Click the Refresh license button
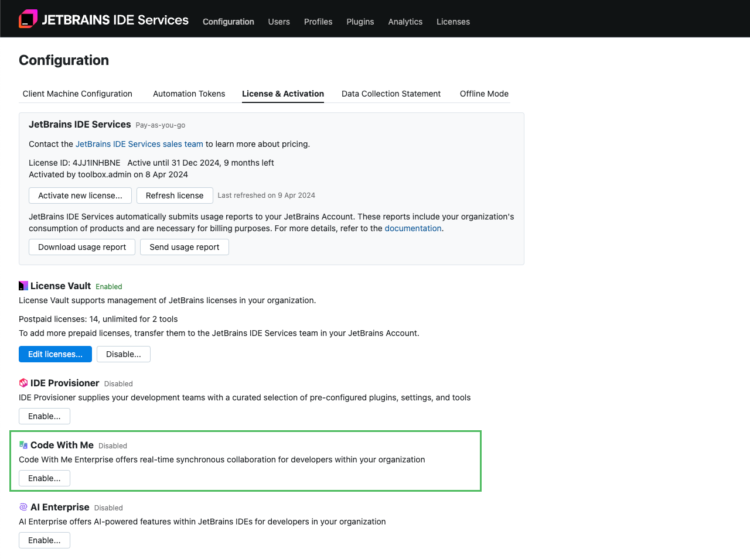750x559 pixels. [175, 196]
